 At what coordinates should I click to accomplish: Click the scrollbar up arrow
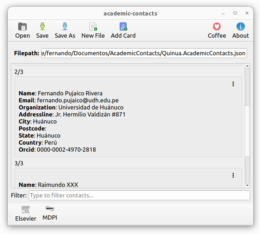tap(247, 66)
